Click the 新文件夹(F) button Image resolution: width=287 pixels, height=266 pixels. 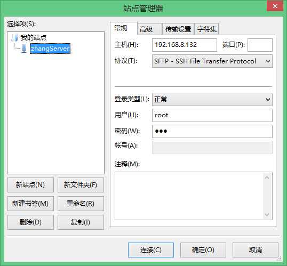click(x=81, y=185)
